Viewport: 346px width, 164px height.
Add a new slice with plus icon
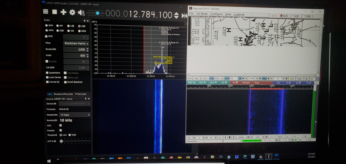[x=63, y=12]
